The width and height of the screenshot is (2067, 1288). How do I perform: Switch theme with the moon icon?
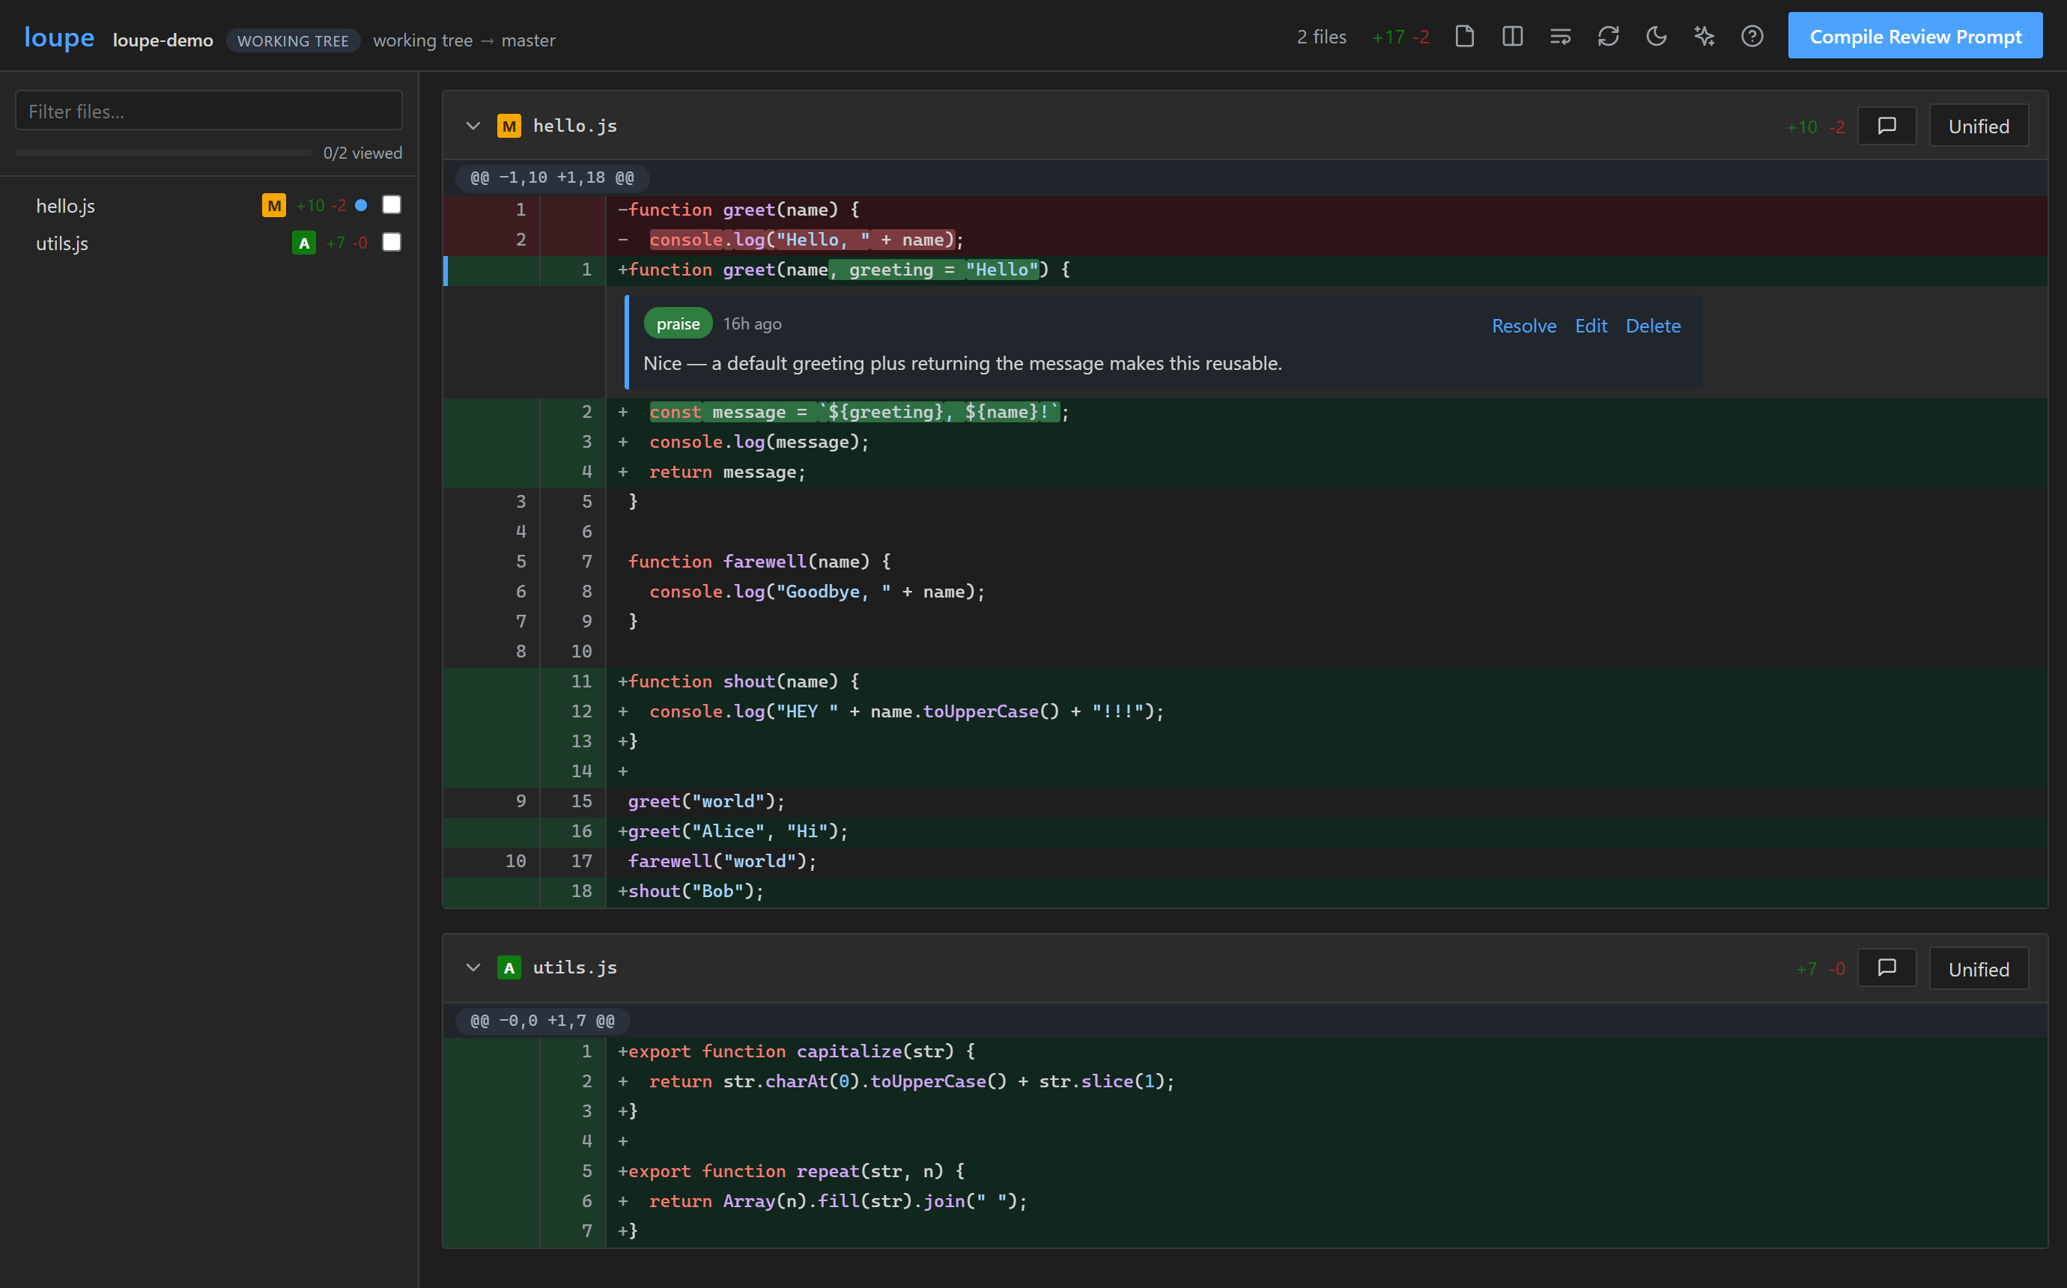click(1656, 36)
